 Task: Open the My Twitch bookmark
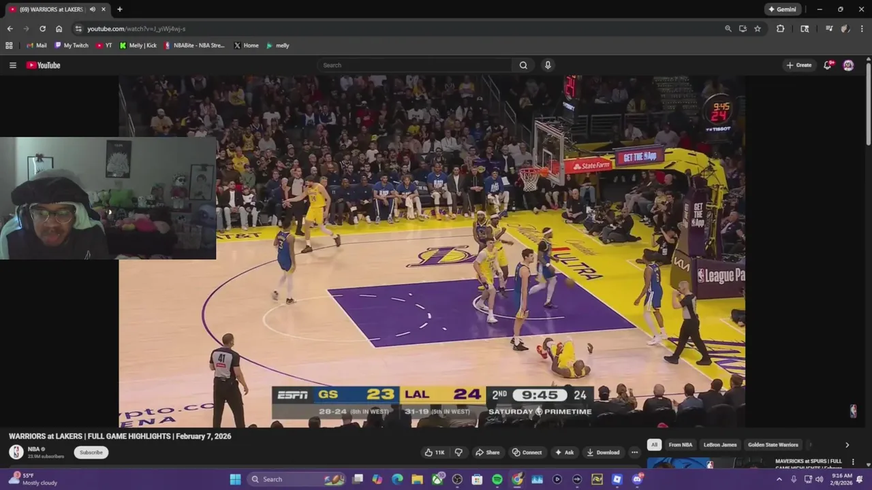click(71, 46)
